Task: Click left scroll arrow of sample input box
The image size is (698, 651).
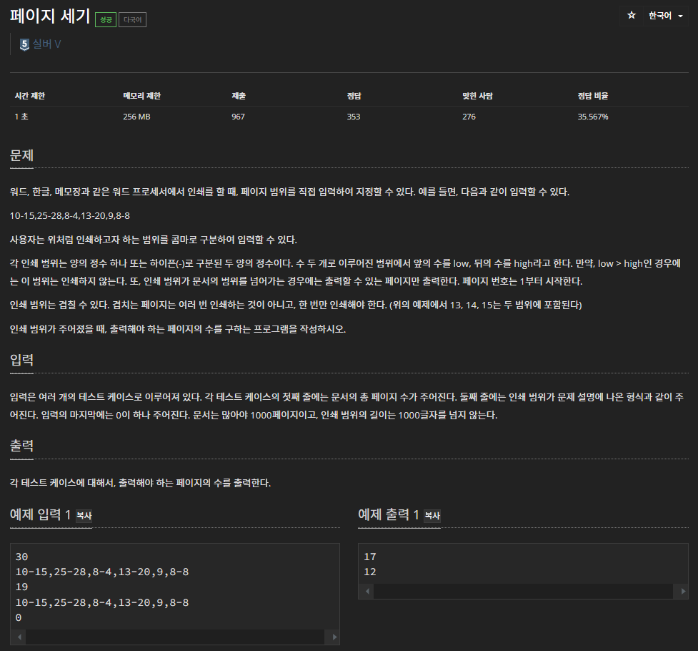Action: click(19, 637)
